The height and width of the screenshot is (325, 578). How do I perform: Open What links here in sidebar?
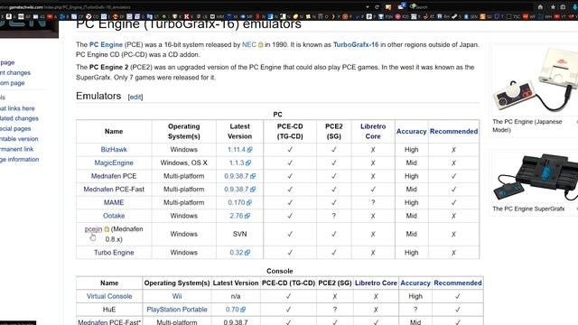pos(17,108)
